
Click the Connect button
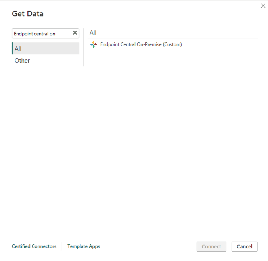211,246
